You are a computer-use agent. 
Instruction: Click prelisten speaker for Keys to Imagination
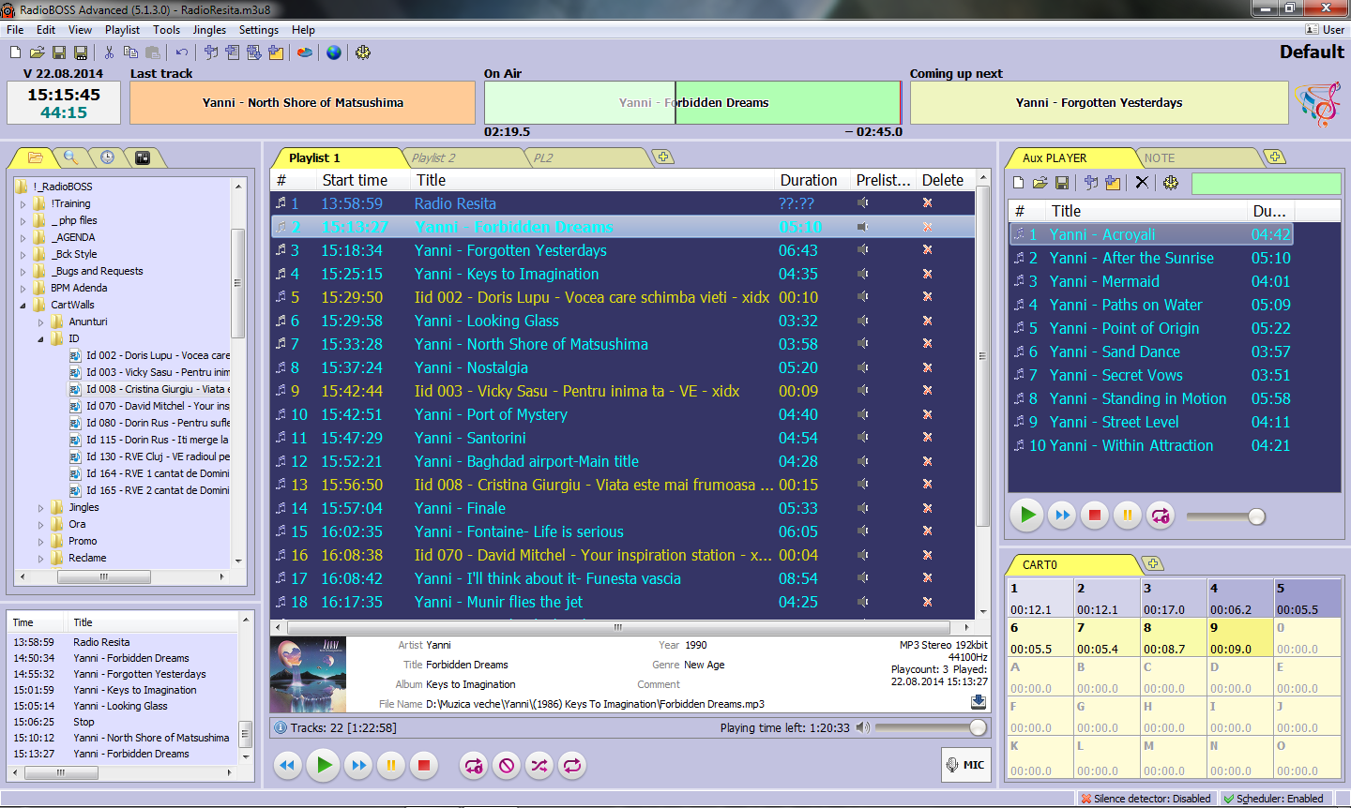tap(862, 274)
